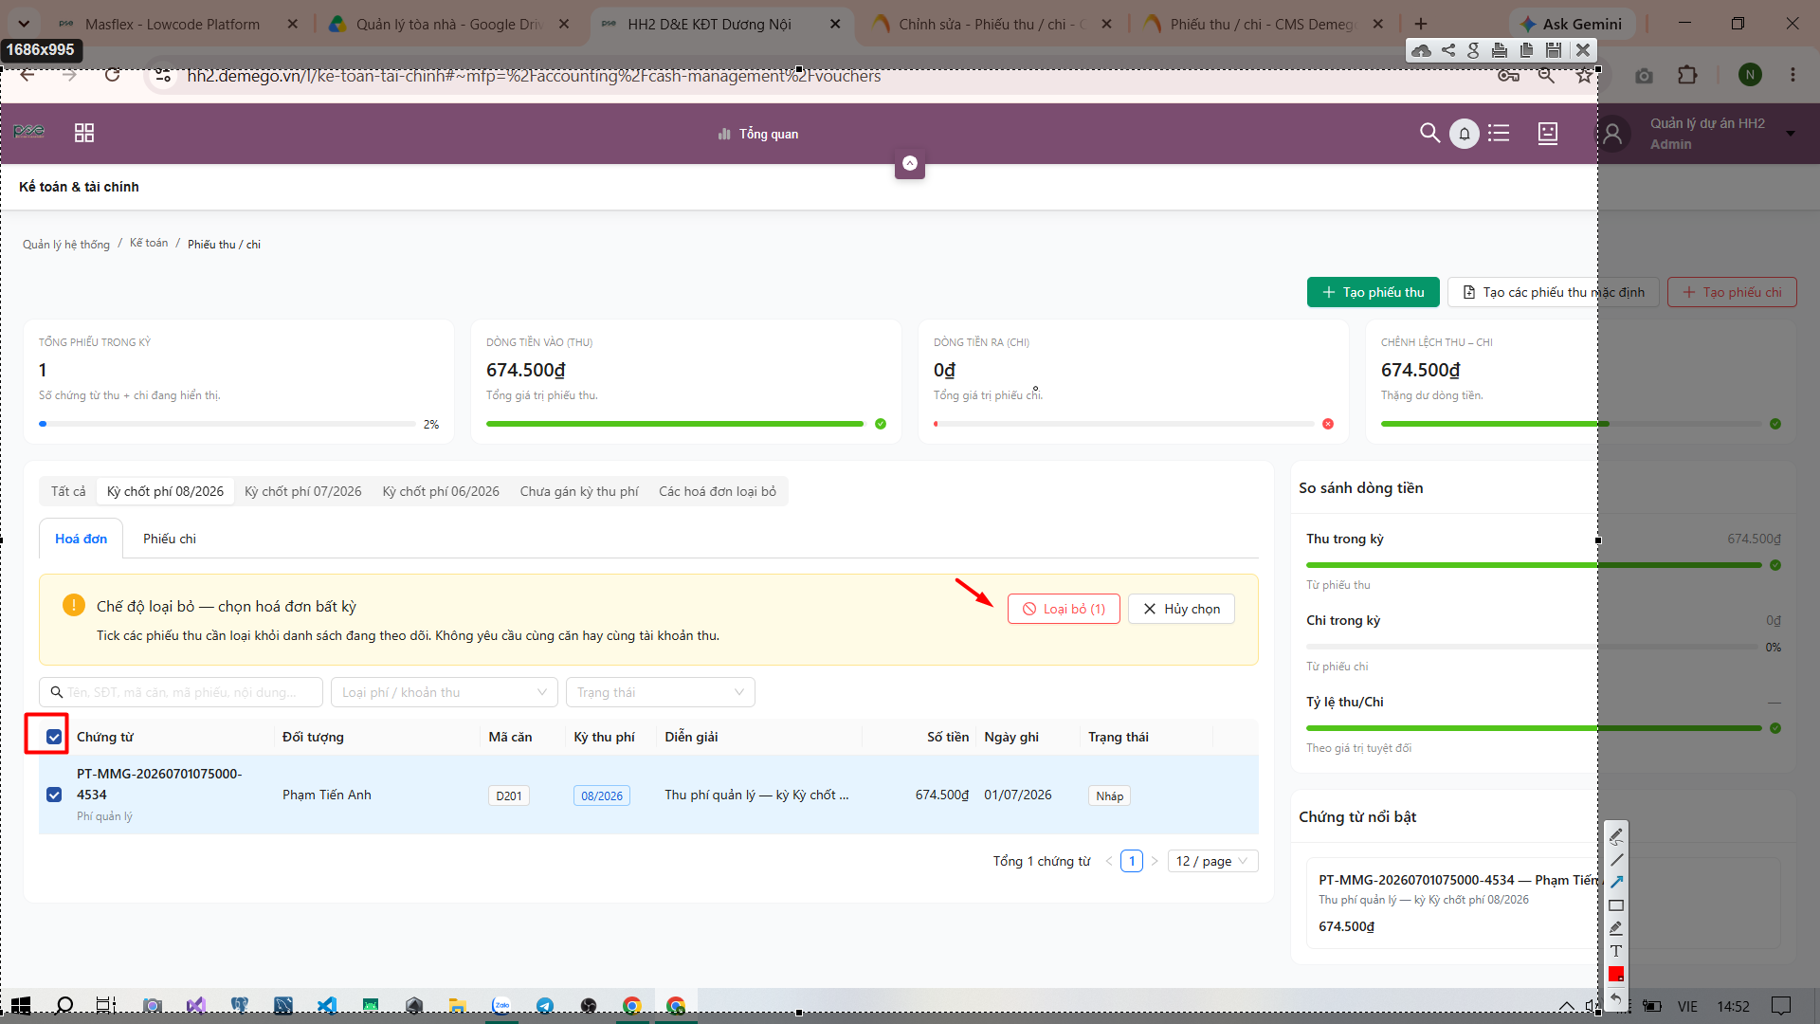The image size is (1820, 1024).
Task: Select the Chưa gán kỳ thu phí tab
Action: tap(579, 491)
